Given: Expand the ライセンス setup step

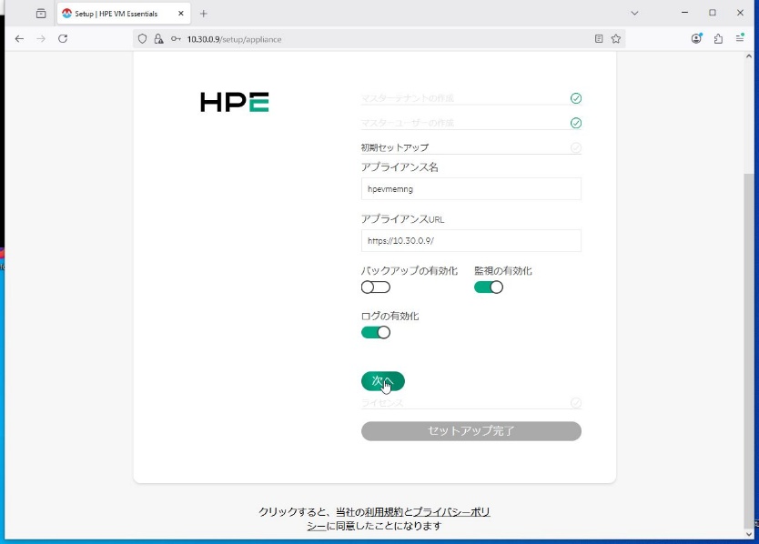Looking at the screenshot, I should click(471, 403).
